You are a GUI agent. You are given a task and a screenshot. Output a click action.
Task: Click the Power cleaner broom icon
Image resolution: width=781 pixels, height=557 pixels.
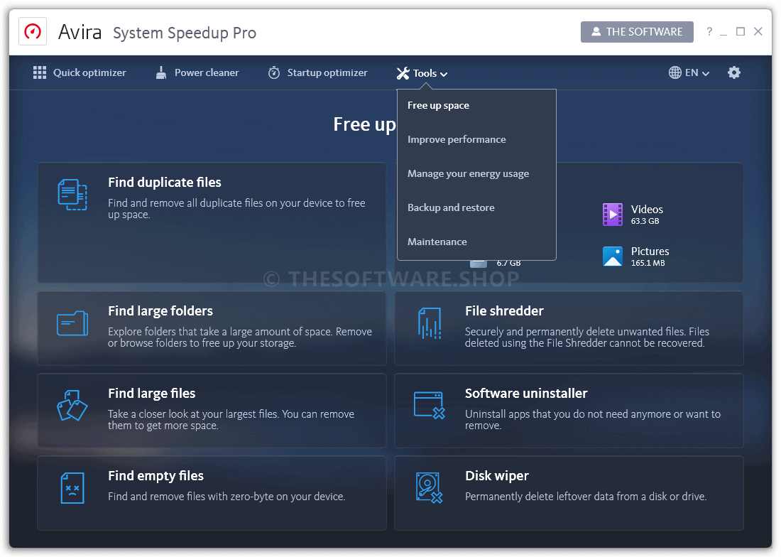(161, 72)
